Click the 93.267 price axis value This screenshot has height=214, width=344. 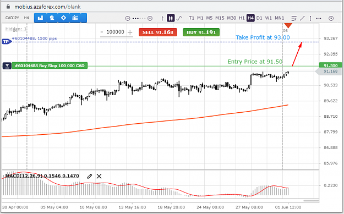click(x=331, y=39)
